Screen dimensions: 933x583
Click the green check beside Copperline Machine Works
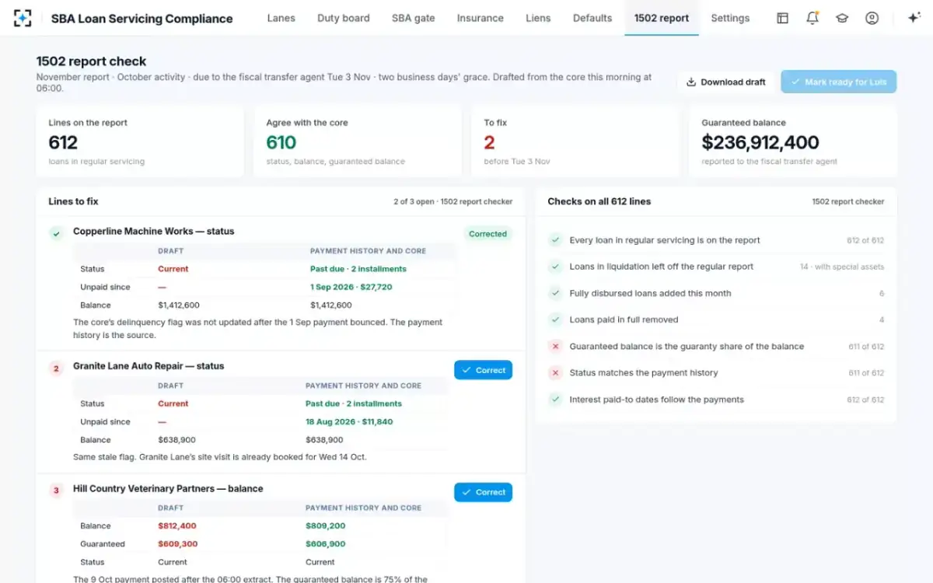[x=56, y=232]
